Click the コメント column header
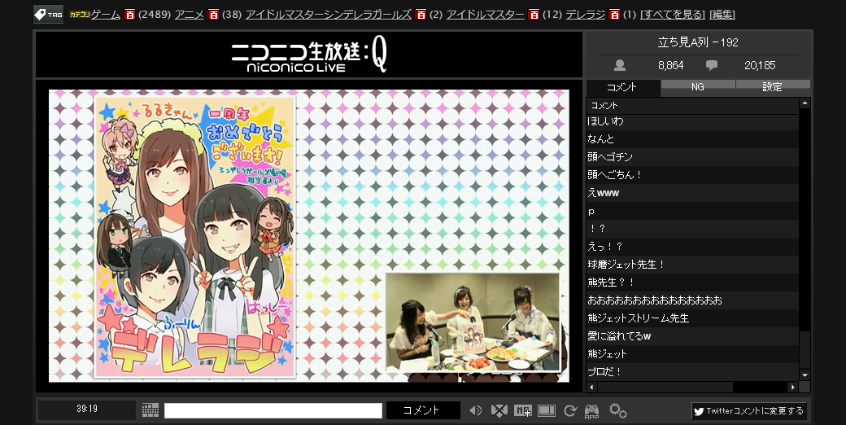 [692, 106]
